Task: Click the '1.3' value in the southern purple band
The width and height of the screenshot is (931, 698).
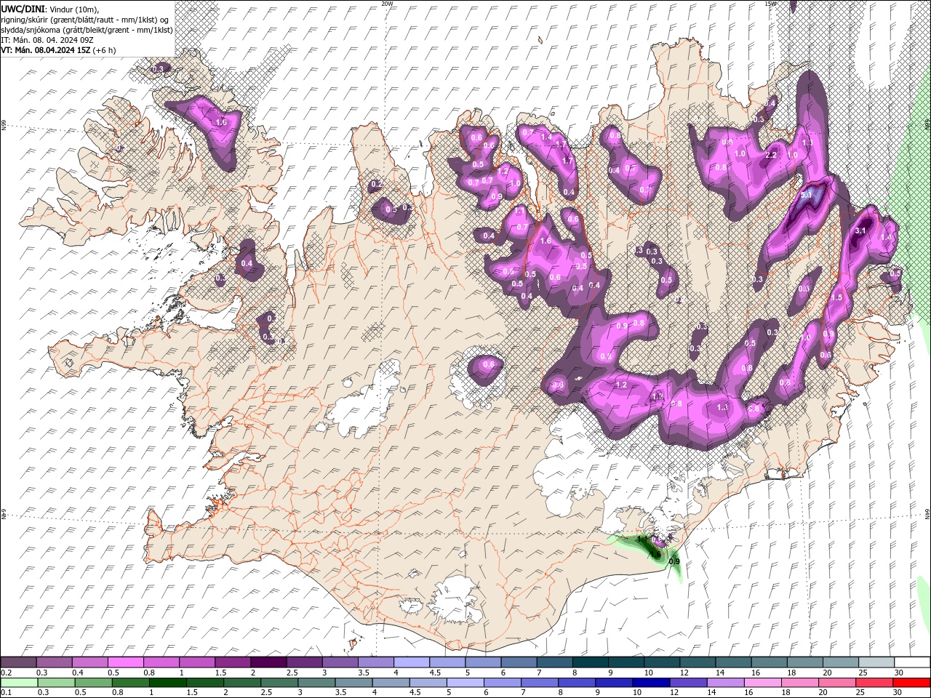Action: 722,408
